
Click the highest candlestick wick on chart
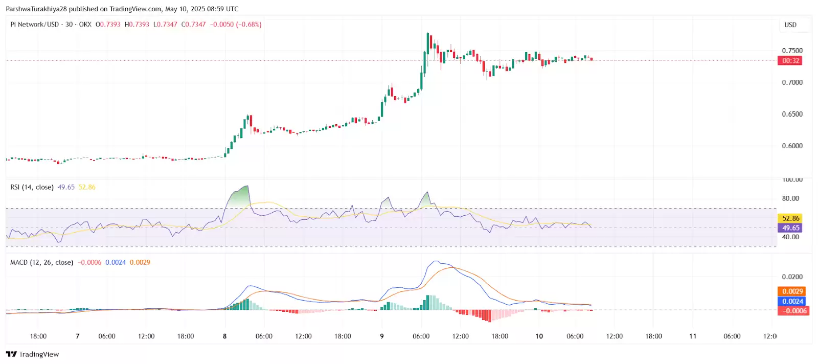point(428,34)
